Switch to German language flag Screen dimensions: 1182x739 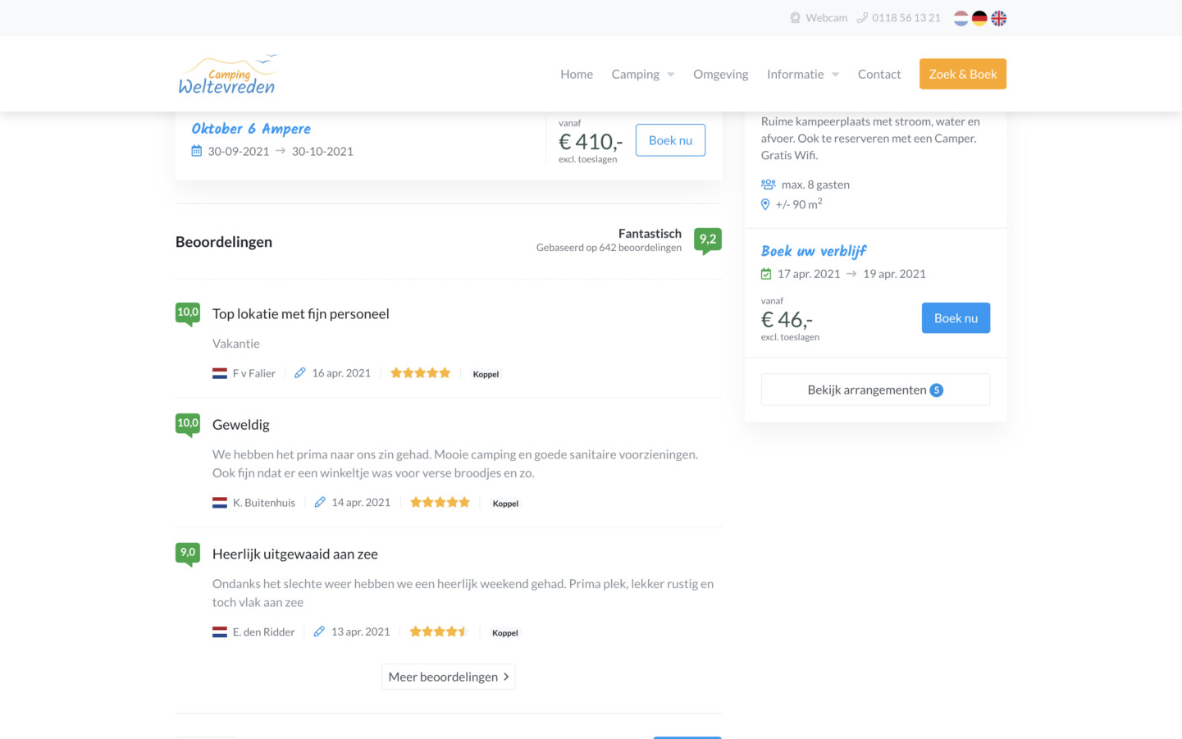tap(979, 18)
